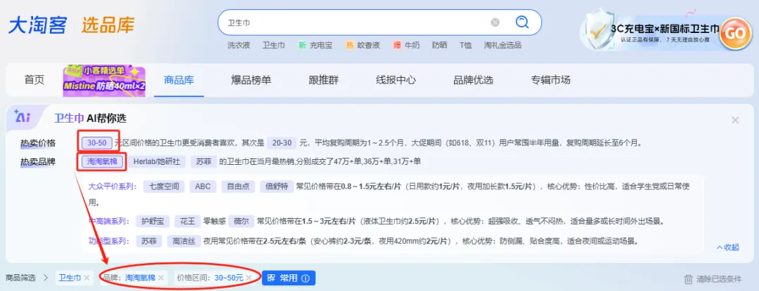Clear the search box with the X icon
The width and height of the screenshot is (759, 291).
pos(495,22)
